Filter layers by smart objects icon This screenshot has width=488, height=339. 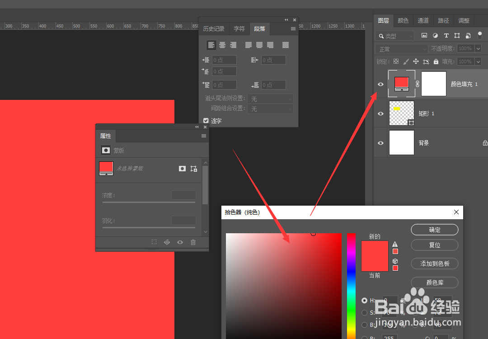[x=468, y=36]
